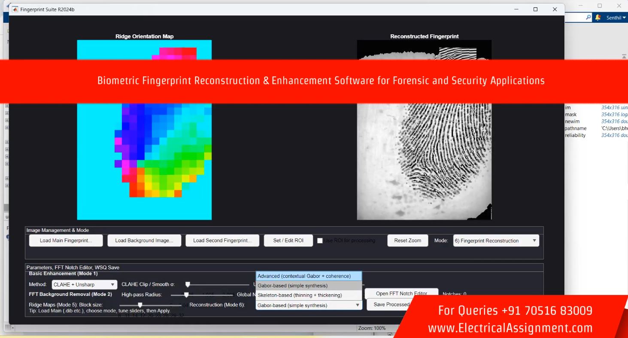Click Load Main Fingerprint button

(66, 241)
